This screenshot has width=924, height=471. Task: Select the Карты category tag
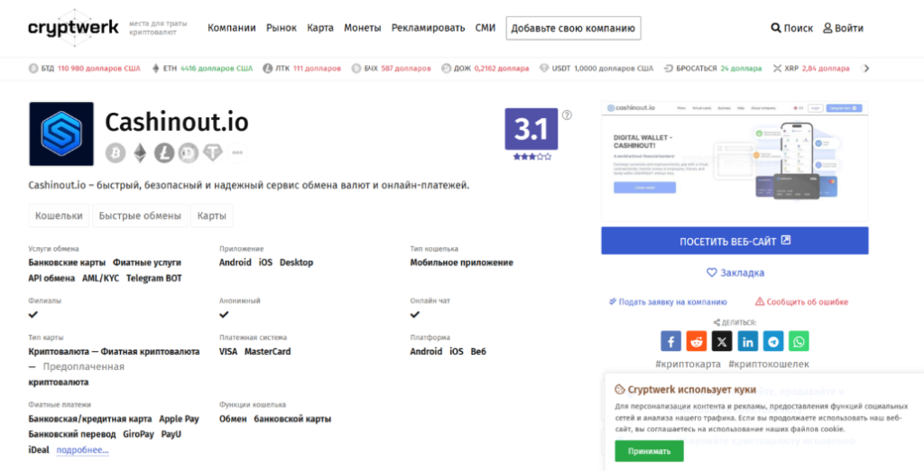[211, 216]
